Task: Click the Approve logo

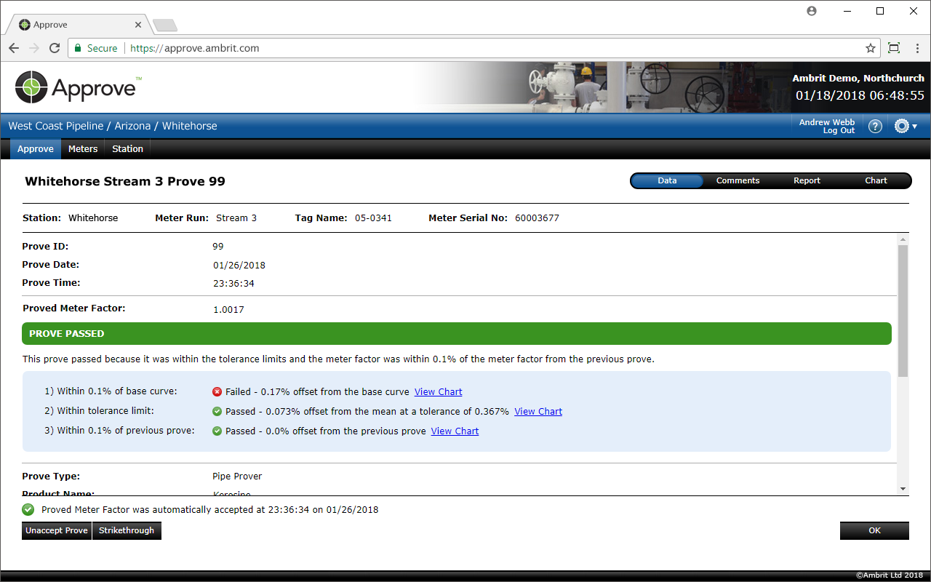Action: pos(78,87)
